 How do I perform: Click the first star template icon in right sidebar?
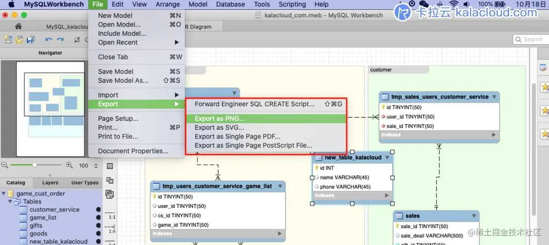(x=545, y=87)
